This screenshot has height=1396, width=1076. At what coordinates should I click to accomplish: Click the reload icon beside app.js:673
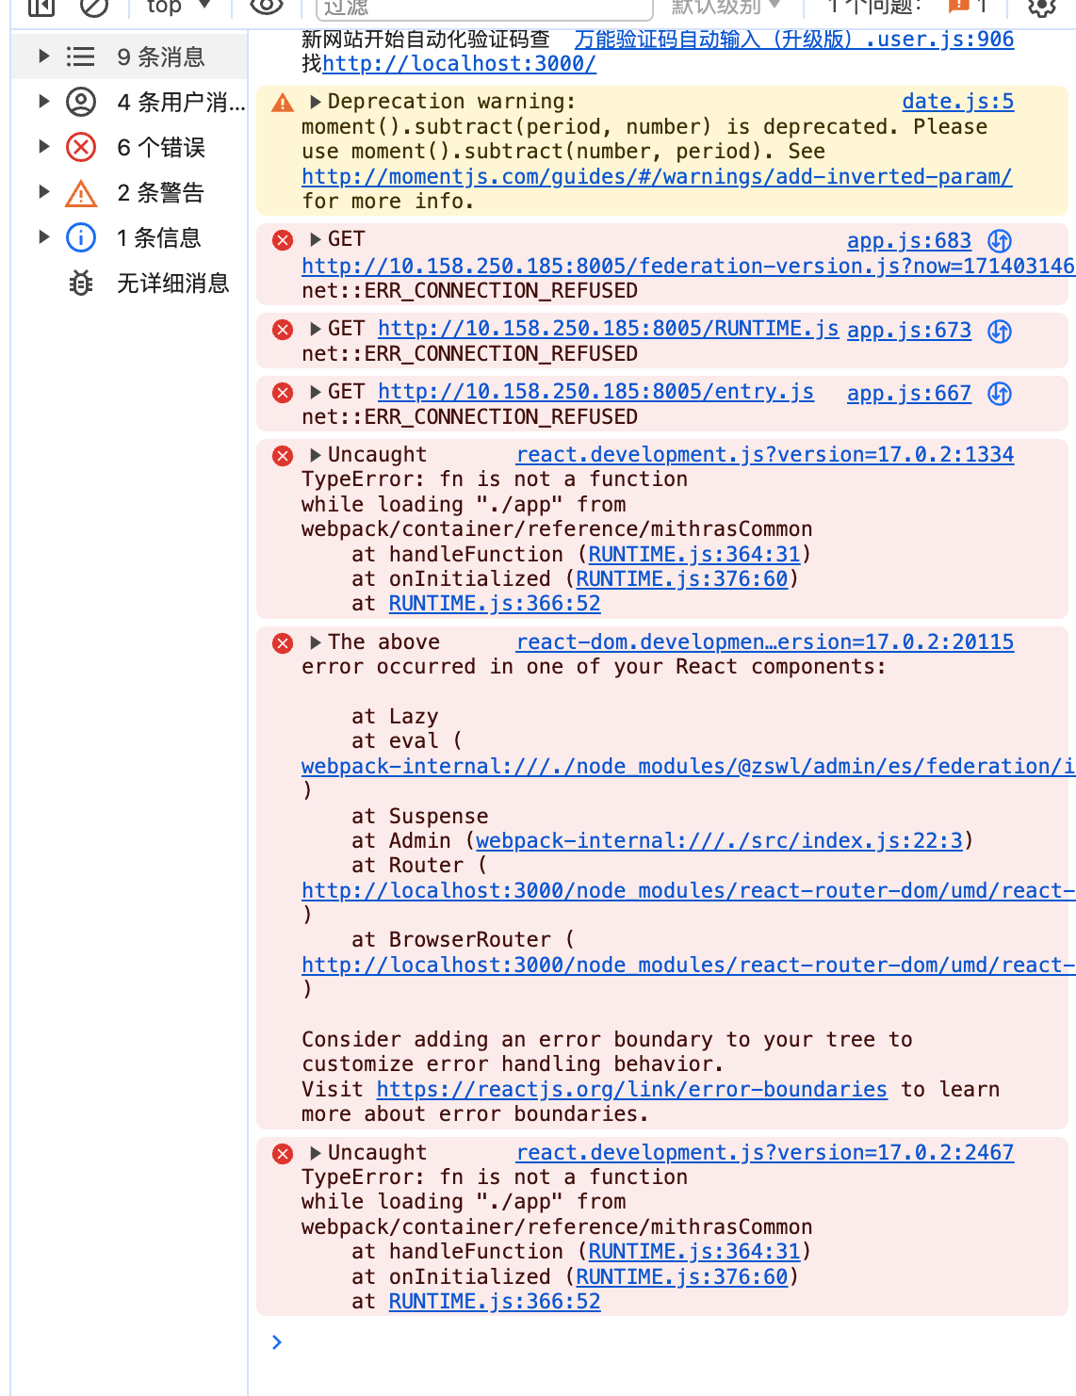(1000, 331)
